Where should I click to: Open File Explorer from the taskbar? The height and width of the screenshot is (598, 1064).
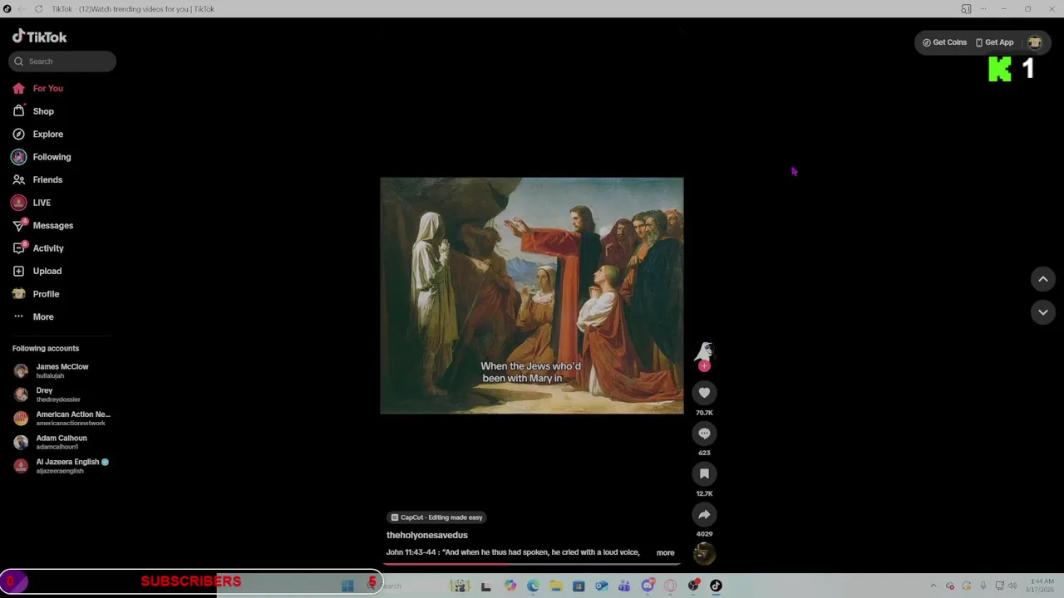click(556, 586)
